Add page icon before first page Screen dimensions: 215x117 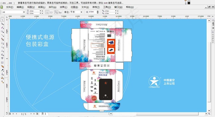pos(10,114)
